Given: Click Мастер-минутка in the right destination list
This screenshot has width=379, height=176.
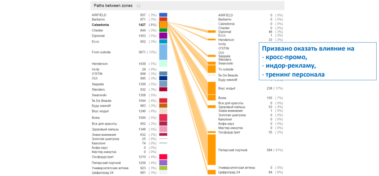Looking at the screenshot, I should point(230,128).
